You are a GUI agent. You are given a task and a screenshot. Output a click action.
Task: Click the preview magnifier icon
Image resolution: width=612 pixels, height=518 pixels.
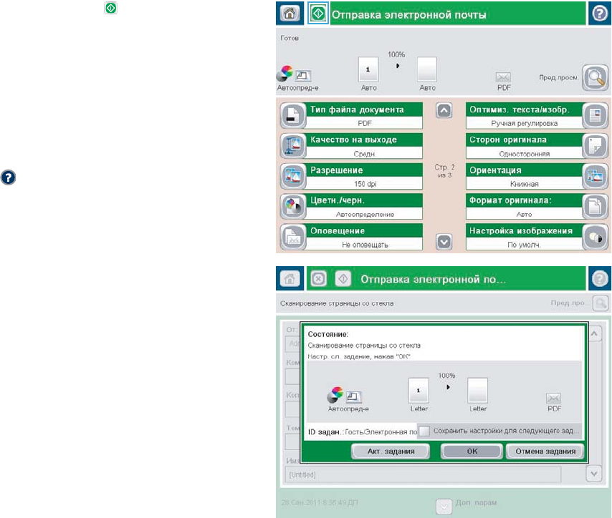click(x=594, y=77)
